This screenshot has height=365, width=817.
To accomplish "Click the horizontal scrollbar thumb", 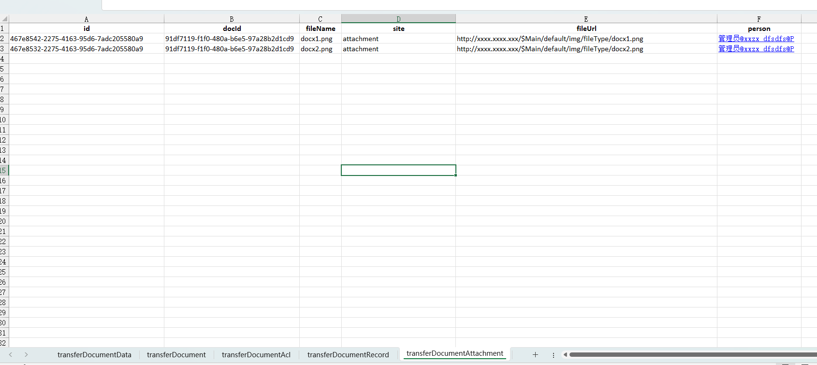I will (693, 355).
